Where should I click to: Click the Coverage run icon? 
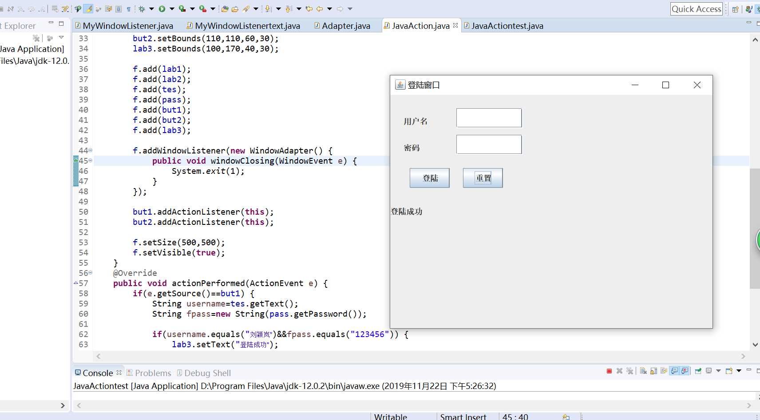(182, 9)
